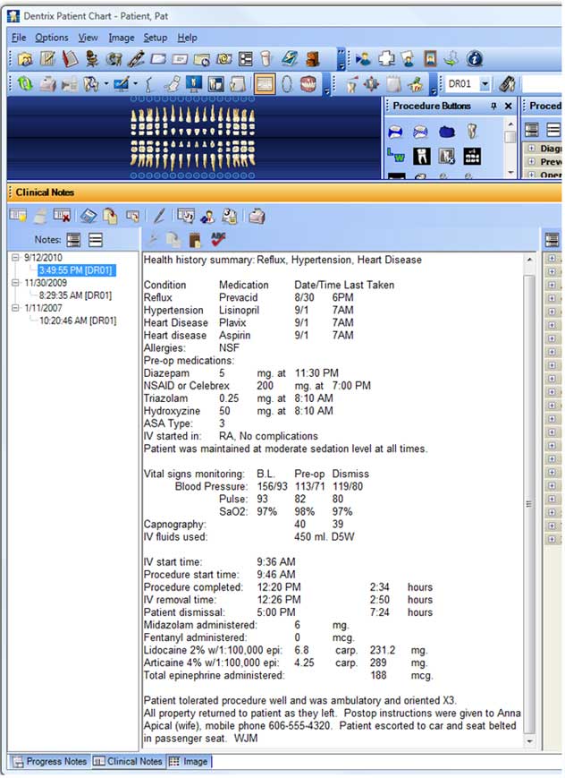Screen dimensions: 565x778
Task: Click the clinical note scroll-down arrow
Action: coord(529,741)
